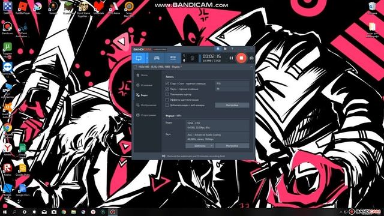Open Google Slides desktop shortcut
Screen dimensions: 384x216
pos(23,170)
